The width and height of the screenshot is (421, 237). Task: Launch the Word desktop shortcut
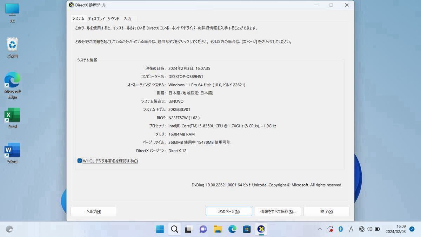12,153
